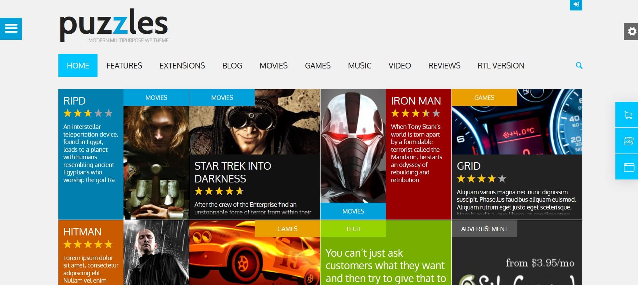Click the GAMES tag on orange car tile
This screenshot has width=638, height=285.
click(287, 229)
